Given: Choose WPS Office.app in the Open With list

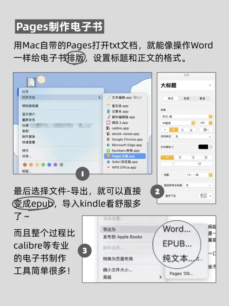Looking at the screenshot, I should tap(125, 167).
